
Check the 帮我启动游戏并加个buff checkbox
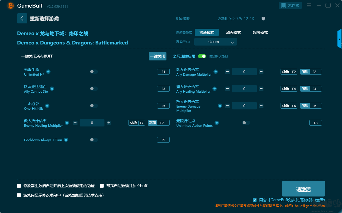point(102,186)
